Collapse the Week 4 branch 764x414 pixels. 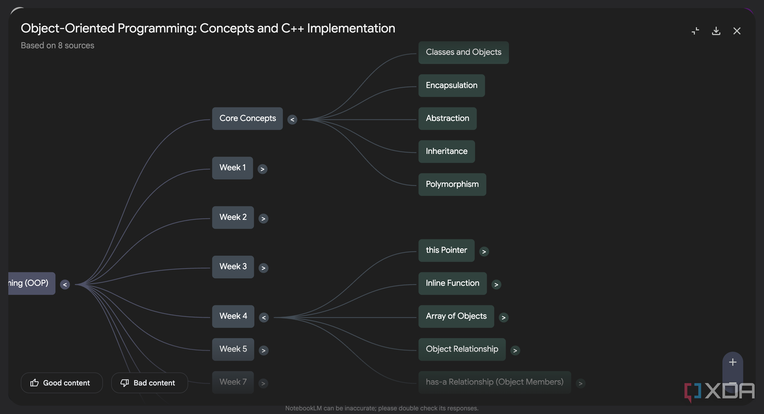click(264, 317)
